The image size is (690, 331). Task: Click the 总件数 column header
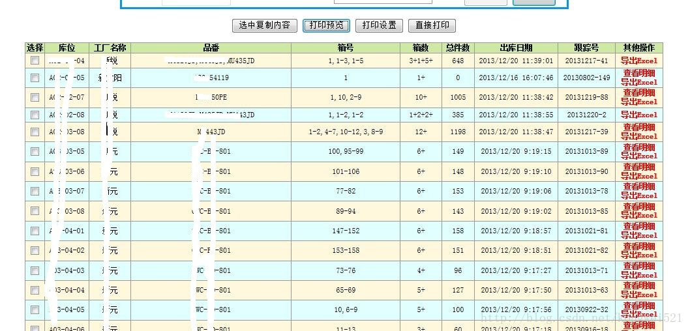[x=458, y=48]
